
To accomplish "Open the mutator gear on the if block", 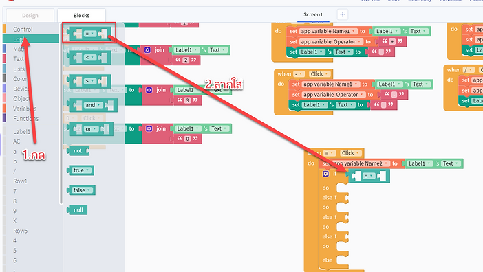I will pos(325,174).
